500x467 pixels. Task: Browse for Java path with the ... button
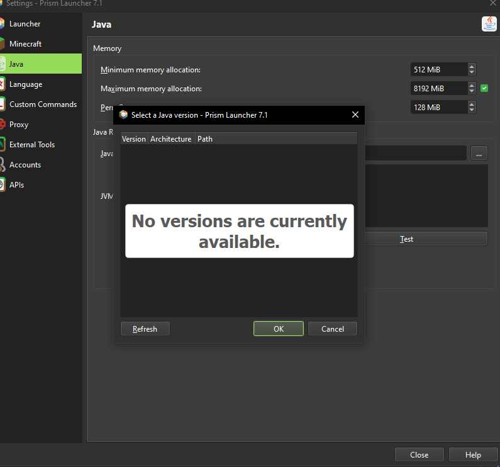(479, 154)
